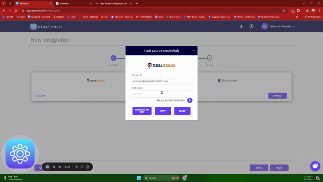Reload the page
The image size is (323, 182).
pyautogui.click(x=16, y=11)
